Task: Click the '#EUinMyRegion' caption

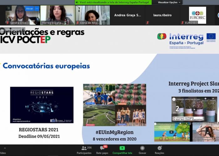Action: [x=115, y=132]
